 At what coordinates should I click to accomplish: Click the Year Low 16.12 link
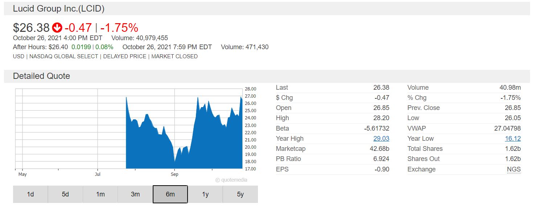513,139
